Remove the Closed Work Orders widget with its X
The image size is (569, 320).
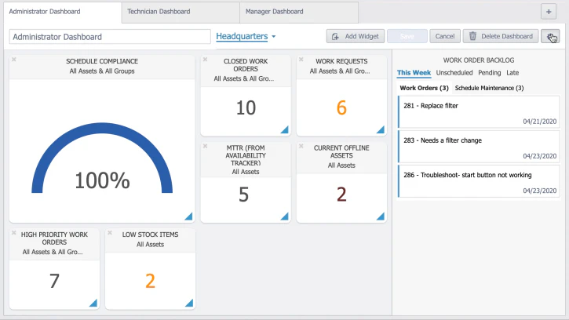205,59
